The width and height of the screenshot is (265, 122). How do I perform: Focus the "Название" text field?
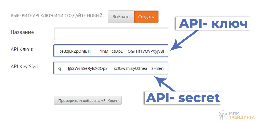(x=111, y=34)
